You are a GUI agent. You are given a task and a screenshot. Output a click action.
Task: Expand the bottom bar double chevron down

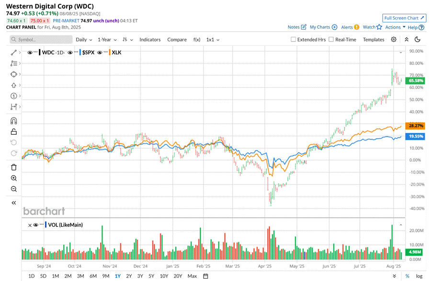tap(394, 276)
